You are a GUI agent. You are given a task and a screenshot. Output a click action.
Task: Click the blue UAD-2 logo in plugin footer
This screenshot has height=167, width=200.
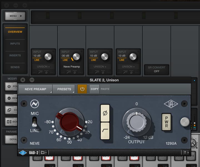(x=23, y=153)
